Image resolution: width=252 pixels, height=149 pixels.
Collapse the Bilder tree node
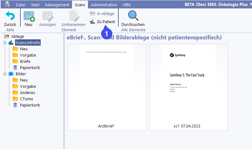[x=5, y=74]
